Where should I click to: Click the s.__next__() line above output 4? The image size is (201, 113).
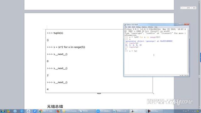(x=57, y=82)
